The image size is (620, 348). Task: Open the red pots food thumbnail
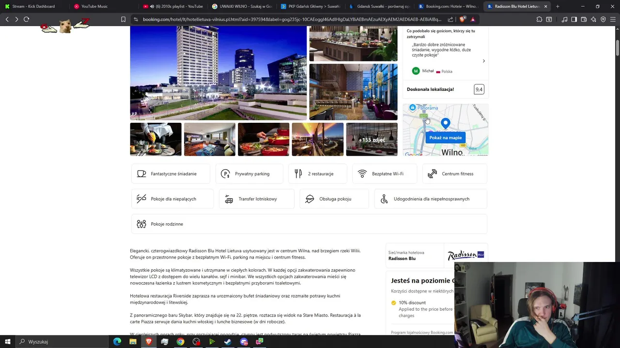(263, 139)
